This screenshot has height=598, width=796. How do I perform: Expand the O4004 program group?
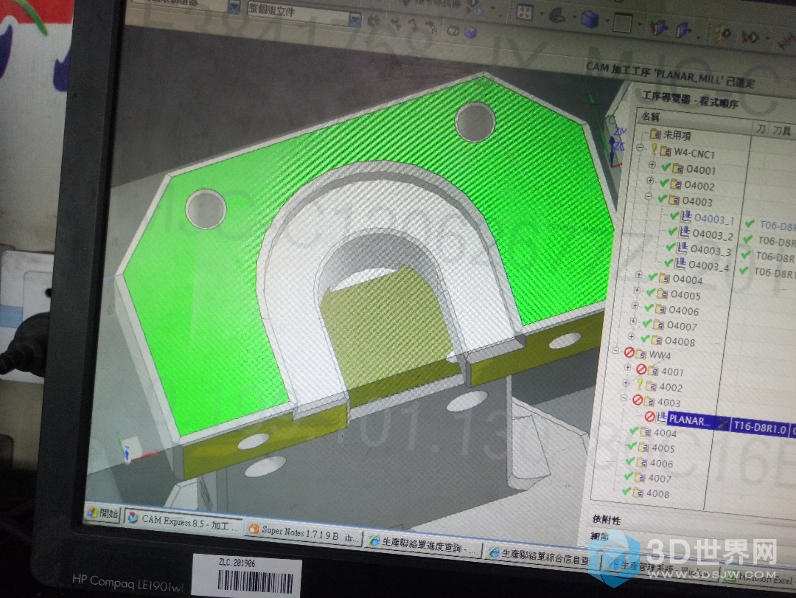(x=639, y=274)
